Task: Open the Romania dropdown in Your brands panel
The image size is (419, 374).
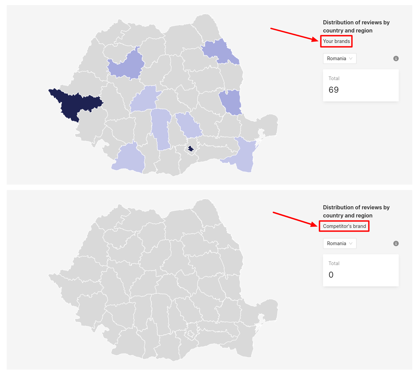Action: tap(340, 59)
